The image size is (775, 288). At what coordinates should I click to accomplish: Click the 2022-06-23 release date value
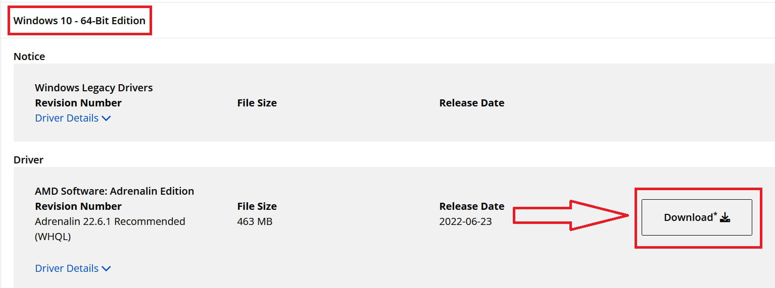coord(465,221)
